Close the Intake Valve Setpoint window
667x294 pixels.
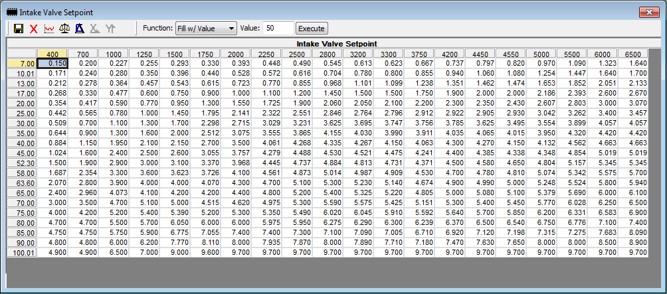tap(649, 13)
